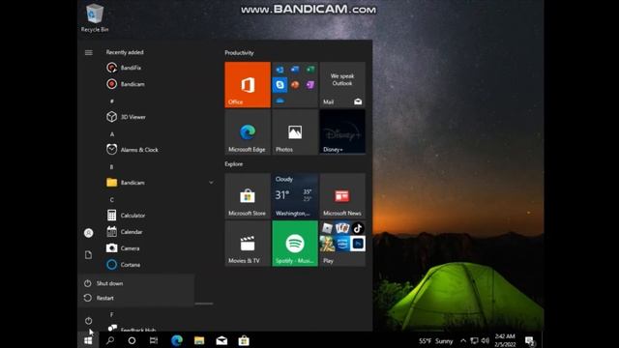Open the Recycle Bin desktop icon
The width and height of the screenshot is (619, 348).
[95, 18]
